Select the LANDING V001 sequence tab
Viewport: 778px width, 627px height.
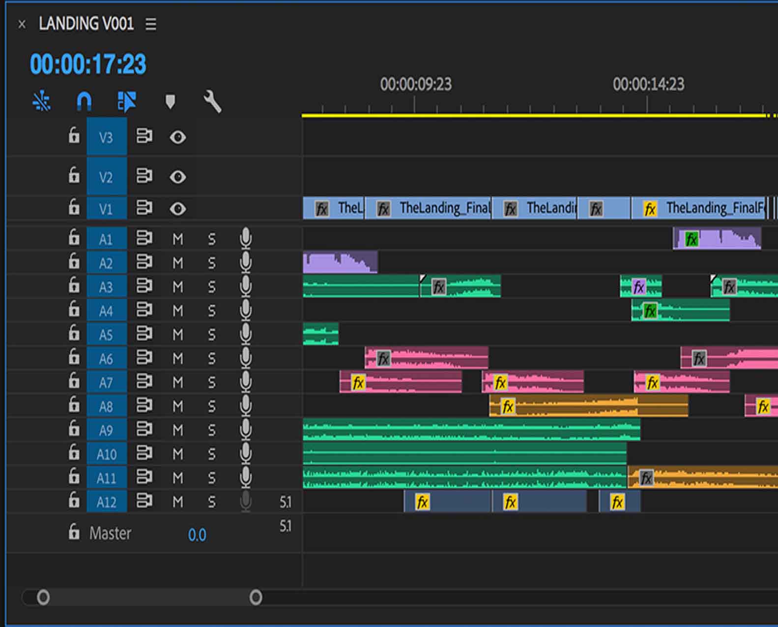click(86, 24)
